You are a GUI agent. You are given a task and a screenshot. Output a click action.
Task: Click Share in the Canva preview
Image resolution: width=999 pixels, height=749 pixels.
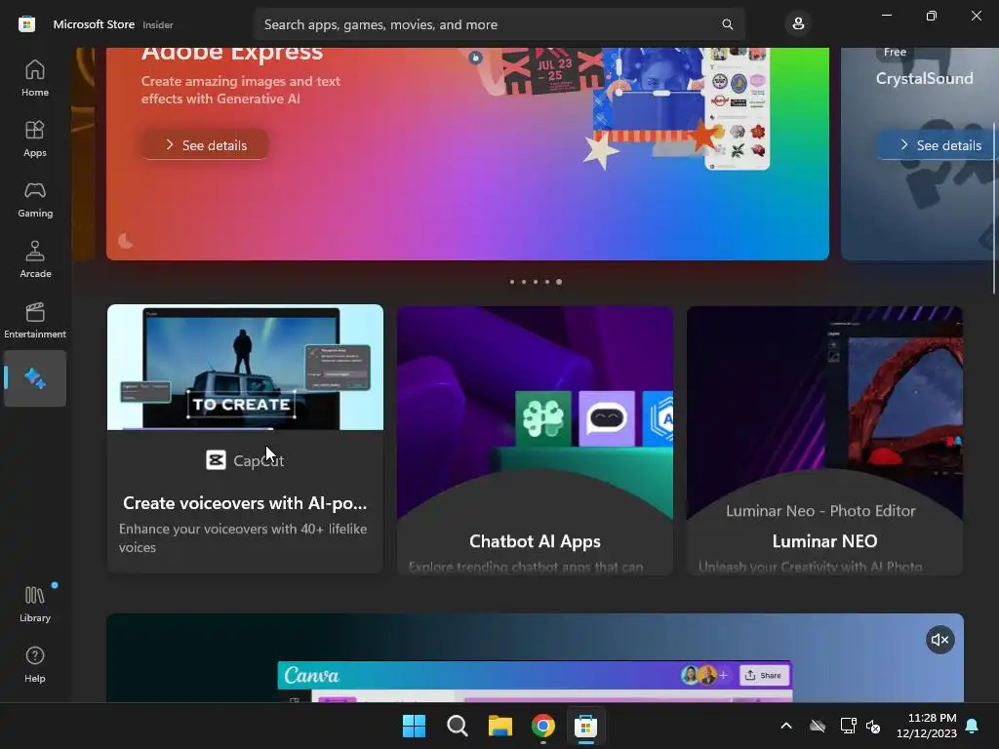pyautogui.click(x=764, y=675)
